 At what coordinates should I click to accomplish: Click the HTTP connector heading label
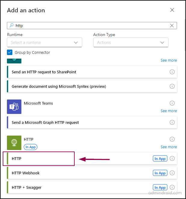(x=29, y=139)
